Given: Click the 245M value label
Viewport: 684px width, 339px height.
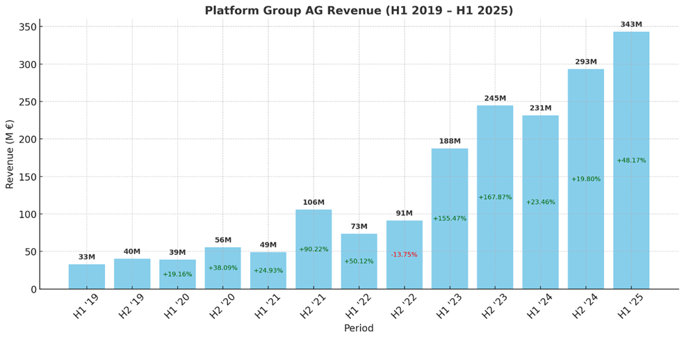Looking at the screenshot, I should [495, 99].
